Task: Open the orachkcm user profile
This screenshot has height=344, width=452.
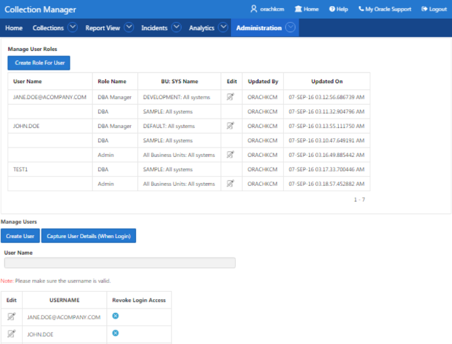Action: pos(267,9)
